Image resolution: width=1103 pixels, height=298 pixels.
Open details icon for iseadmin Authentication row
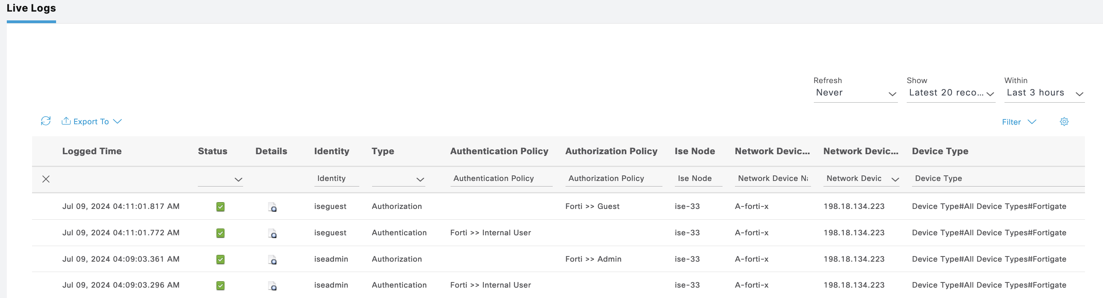click(272, 286)
